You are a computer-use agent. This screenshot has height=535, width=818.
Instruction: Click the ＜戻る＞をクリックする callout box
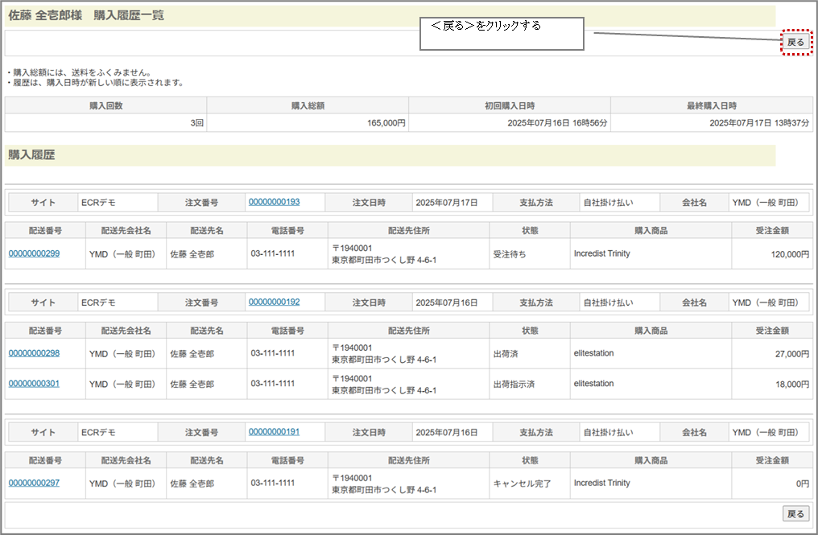(x=501, y=34)
